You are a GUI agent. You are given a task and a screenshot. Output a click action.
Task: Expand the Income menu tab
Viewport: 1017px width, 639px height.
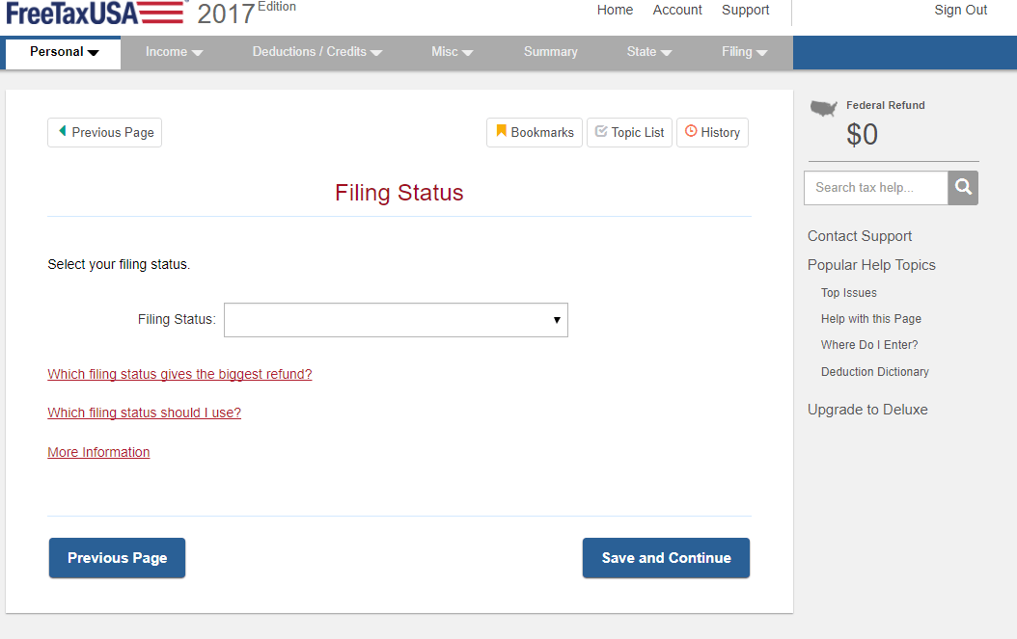(x=174, y=52)
